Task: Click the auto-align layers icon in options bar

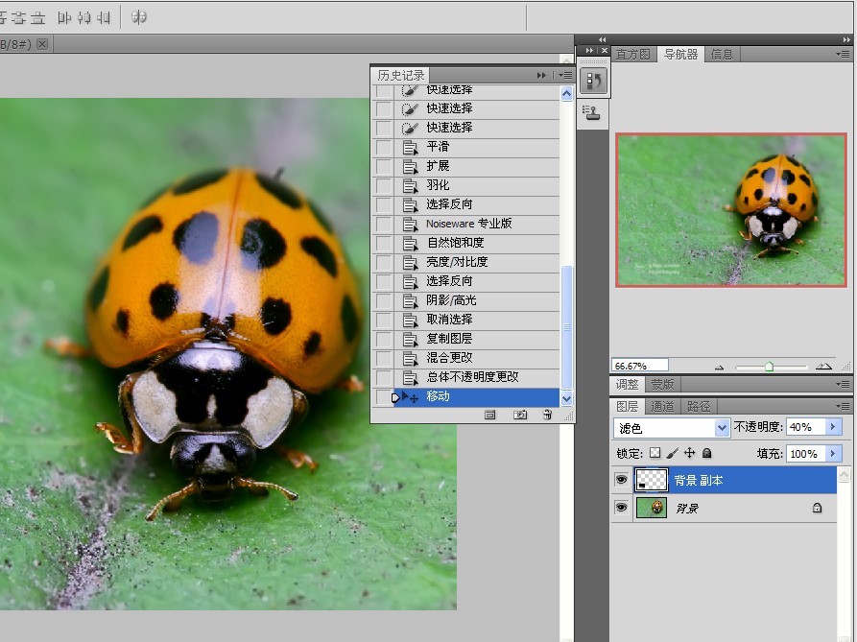Action: 139,17
